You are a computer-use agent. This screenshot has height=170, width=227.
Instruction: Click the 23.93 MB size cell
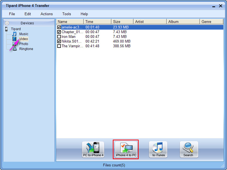click(121, 27)
